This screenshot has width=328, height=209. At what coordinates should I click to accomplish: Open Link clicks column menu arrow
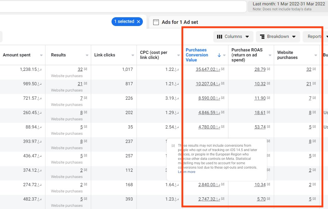click(133, 55)
